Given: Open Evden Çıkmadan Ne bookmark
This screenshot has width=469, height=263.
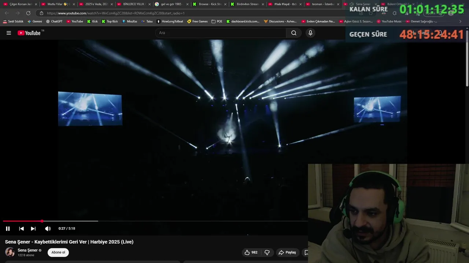Looking at the screenshot, I should click(318, 22).
